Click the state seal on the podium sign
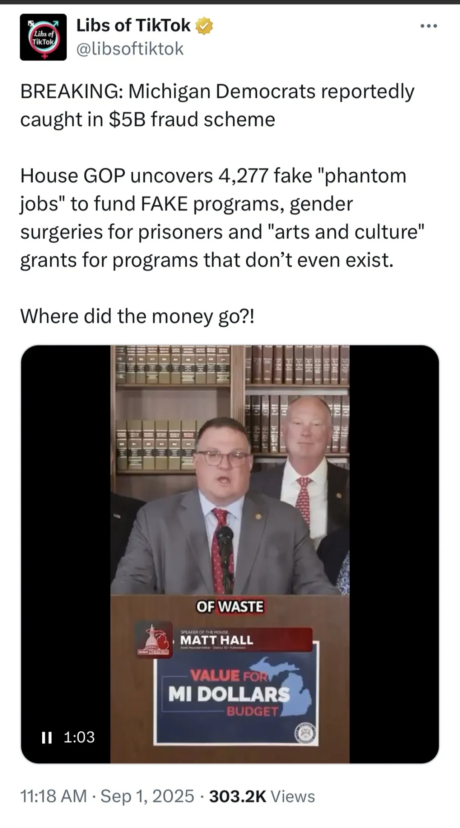Image resolution: width=460 pixels, height=828 pixels. coord(305,733)
